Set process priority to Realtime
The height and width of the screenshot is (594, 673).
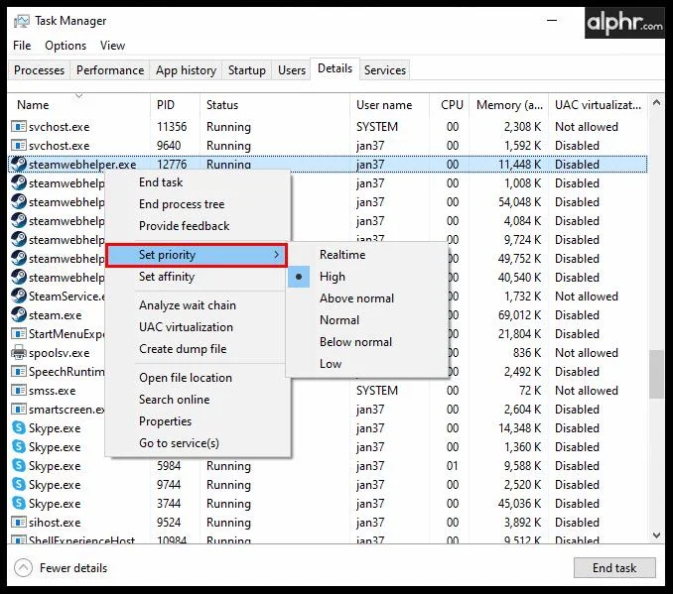tap(342, 255)
